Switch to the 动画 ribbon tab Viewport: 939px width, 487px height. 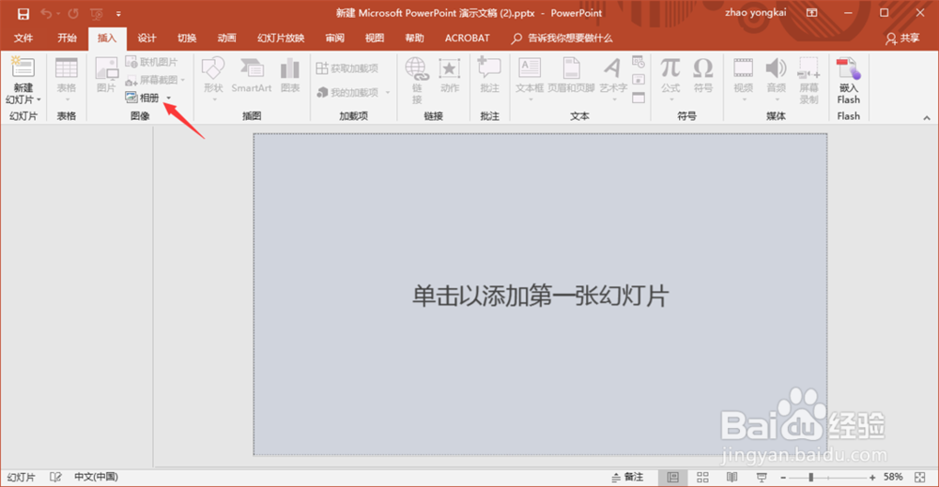(x=226, y=38)
